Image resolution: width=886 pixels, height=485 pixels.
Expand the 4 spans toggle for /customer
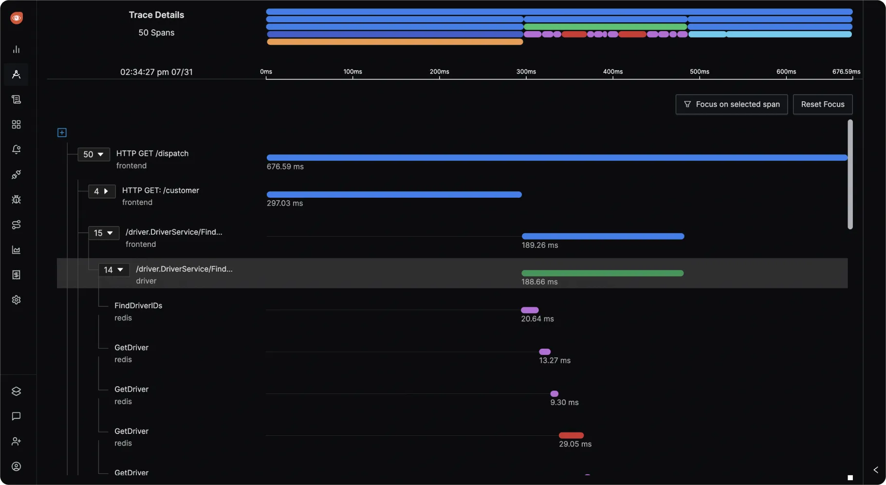point(101,191)
